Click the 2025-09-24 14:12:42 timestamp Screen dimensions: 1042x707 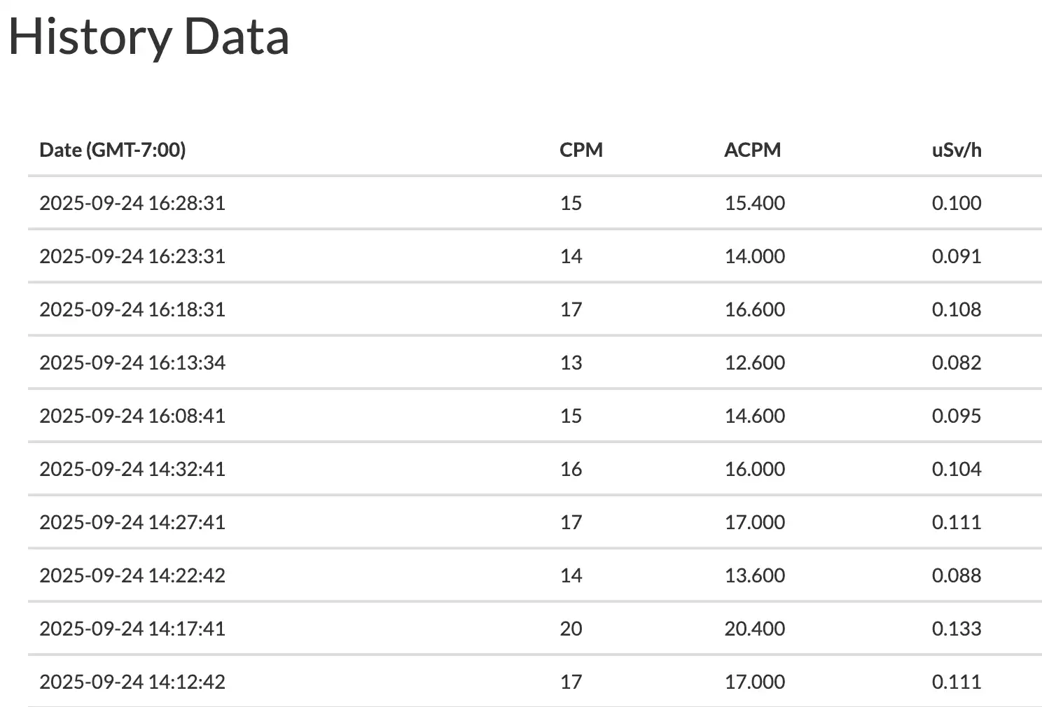pyautogui.click(x=132, y=682)
